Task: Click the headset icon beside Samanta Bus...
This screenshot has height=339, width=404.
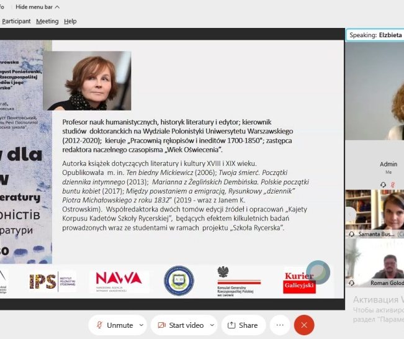Action: [x=351, y=234]
